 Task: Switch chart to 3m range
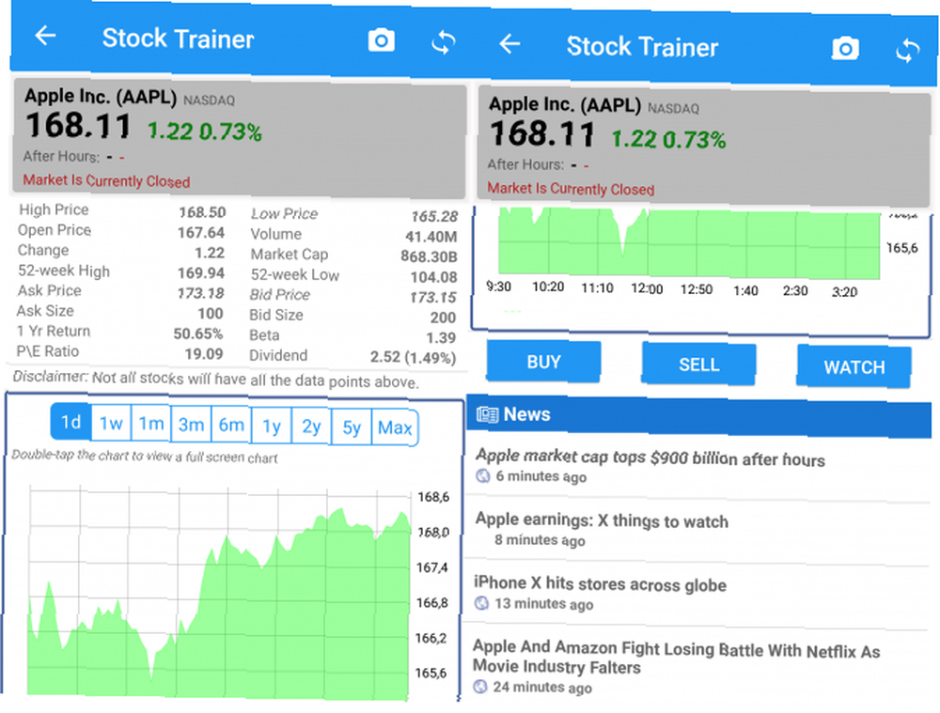pyautogui.click(x=191, y=425)
